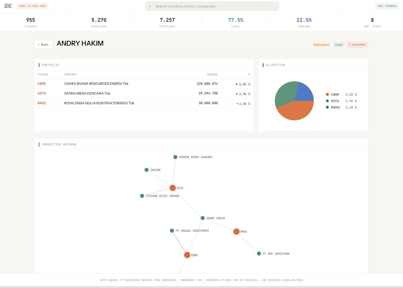This screenshot has width=403, height=288.
Task: Click the Individual investor type badge
Action: [x=321, y=44]
